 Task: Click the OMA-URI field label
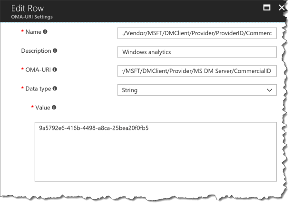click(38, 70)
